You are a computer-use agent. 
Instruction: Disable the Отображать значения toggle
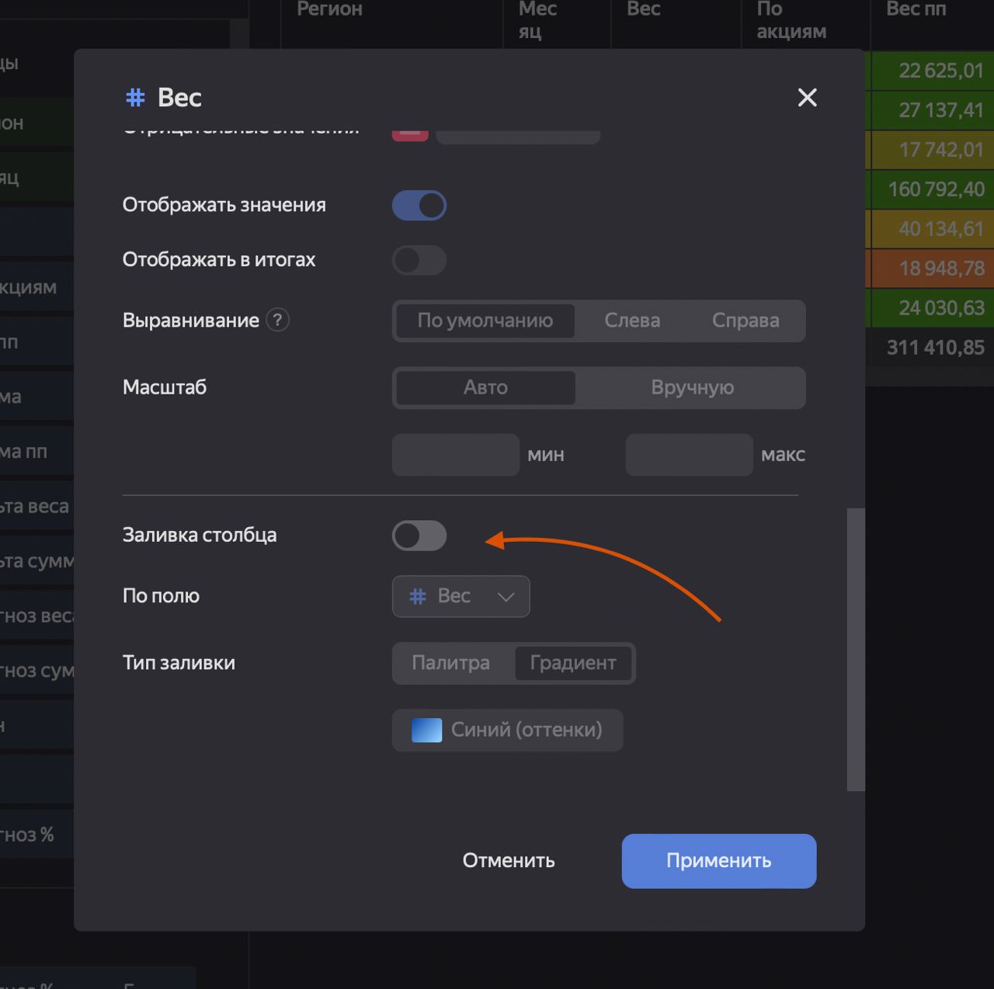[419, 206]
